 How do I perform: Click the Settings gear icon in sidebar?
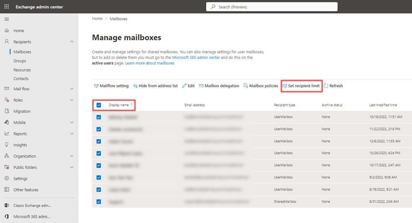tap(7, 178)
